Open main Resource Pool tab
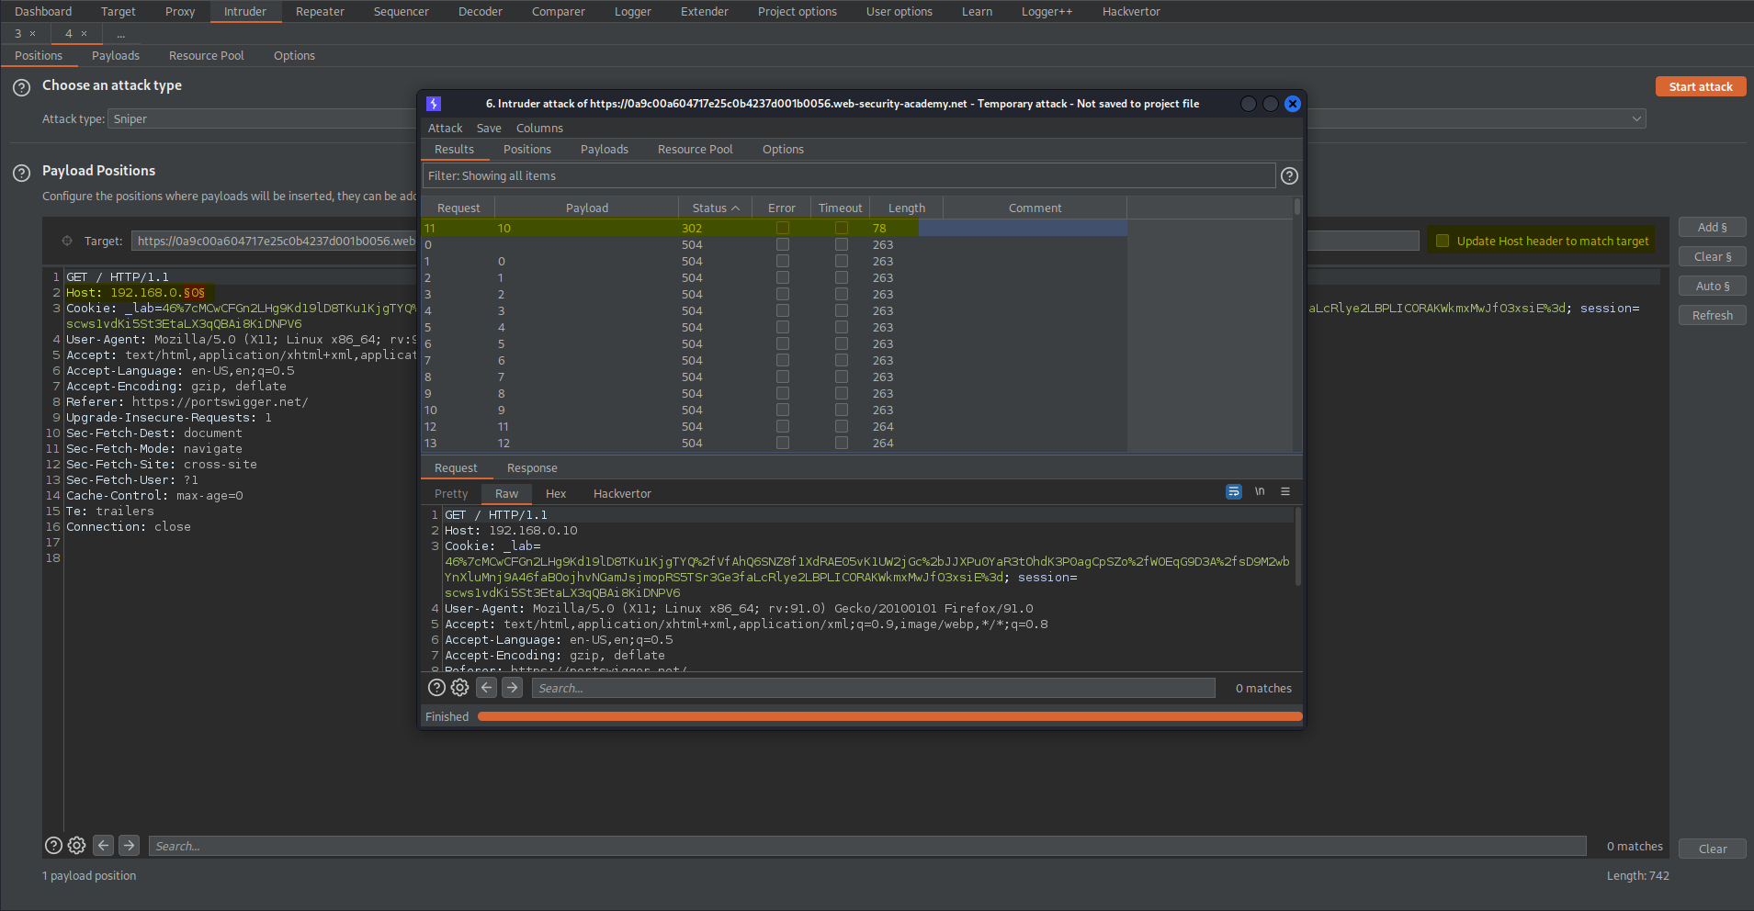The height and width of the screenshot is (911, 1754). click(207, 56)
